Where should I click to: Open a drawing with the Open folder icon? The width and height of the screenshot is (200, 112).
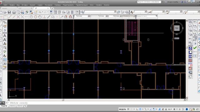click(5, 12)
